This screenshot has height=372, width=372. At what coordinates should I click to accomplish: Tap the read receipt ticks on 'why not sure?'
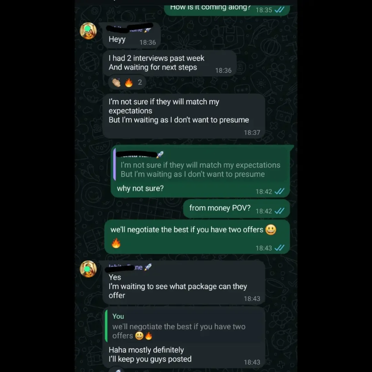click(279, 191)
